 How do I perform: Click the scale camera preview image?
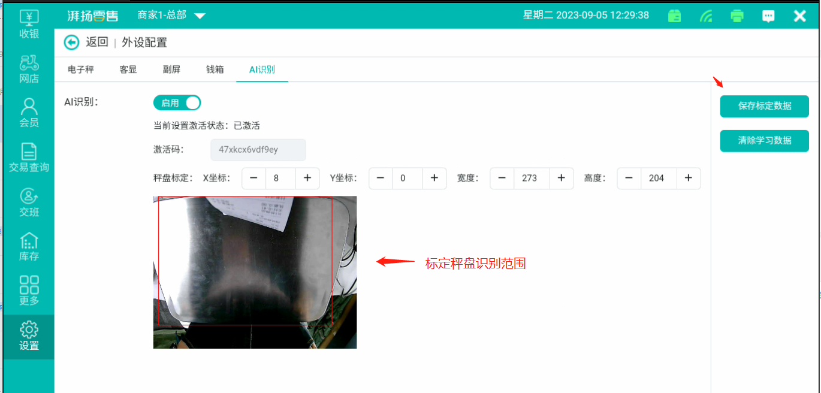(x=255, y=272)
